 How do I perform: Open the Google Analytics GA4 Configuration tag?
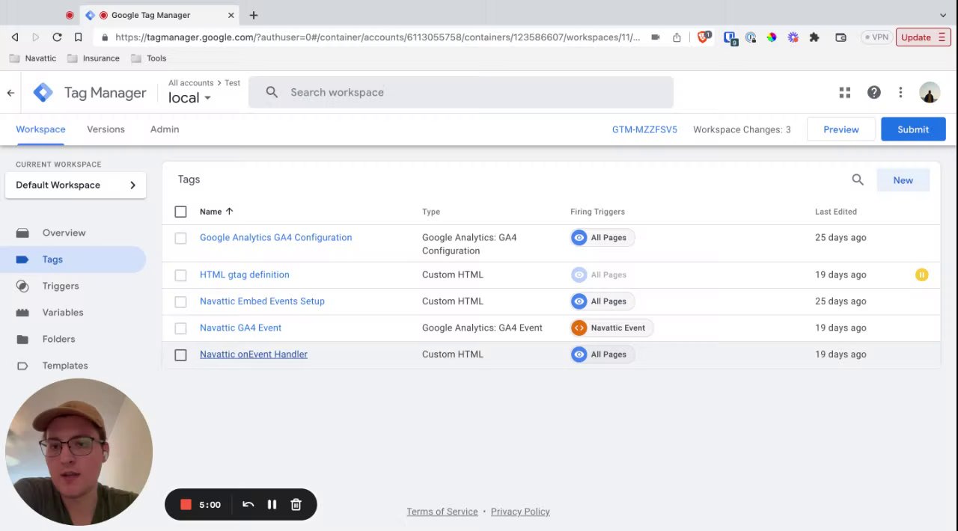click(275, 238)
